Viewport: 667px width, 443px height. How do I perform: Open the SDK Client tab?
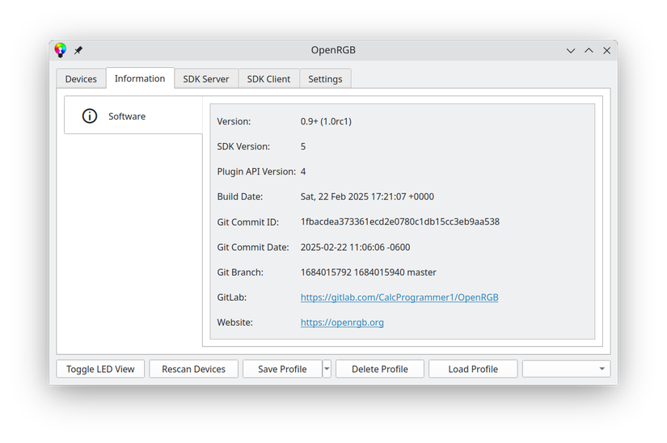click(269, 79)
